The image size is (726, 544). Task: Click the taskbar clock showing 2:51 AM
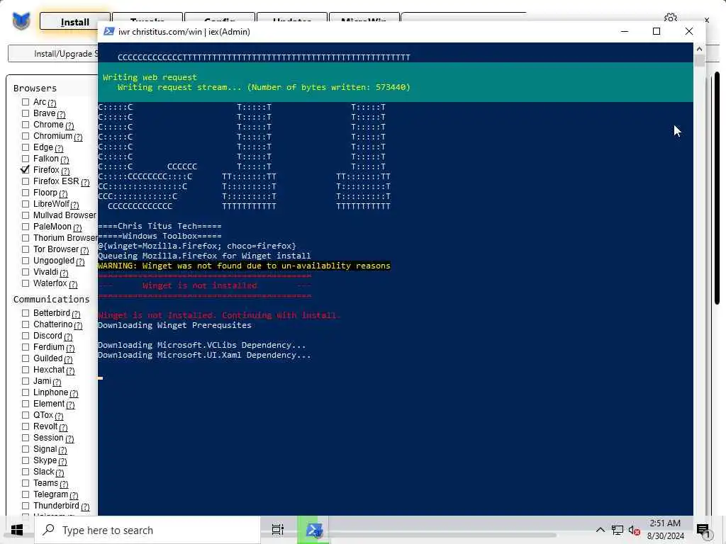tap(665, 530)
